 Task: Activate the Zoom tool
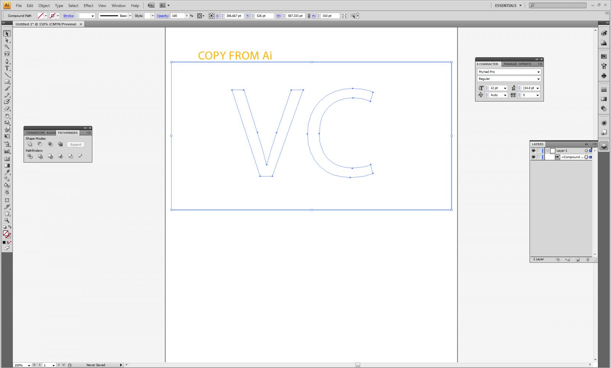coord(7,220)
